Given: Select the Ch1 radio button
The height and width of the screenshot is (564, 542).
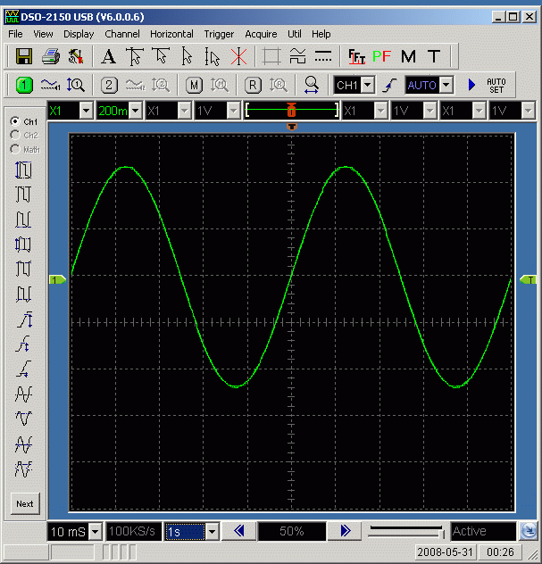Looking at the screenshot, I should pos(14,121).
